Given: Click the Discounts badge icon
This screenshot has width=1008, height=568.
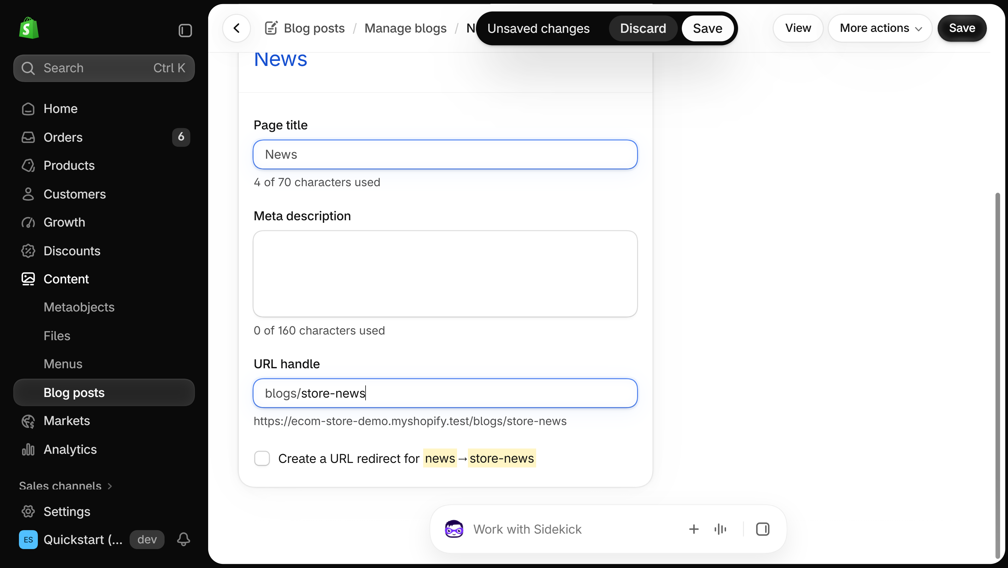Looking at the screenshot, I should pos(28,251).
